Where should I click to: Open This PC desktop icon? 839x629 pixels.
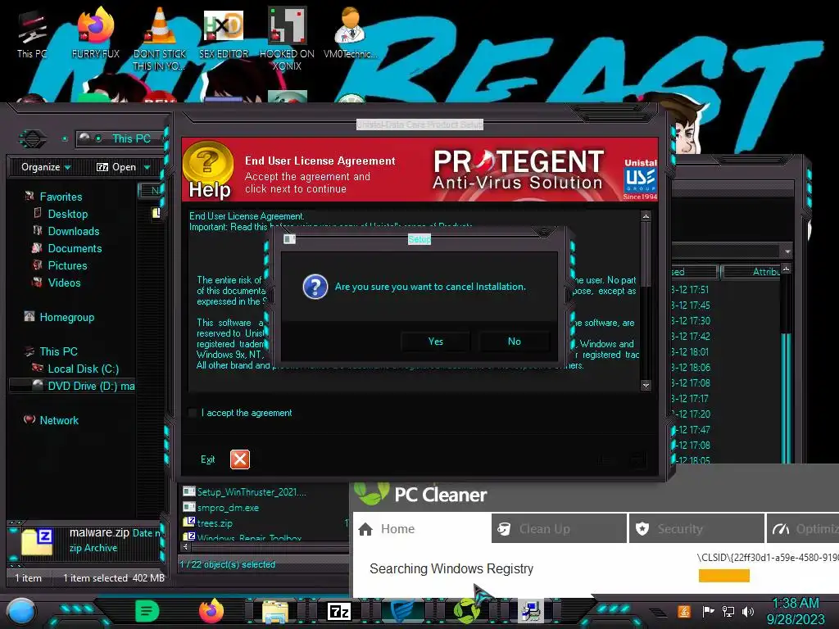31,34
